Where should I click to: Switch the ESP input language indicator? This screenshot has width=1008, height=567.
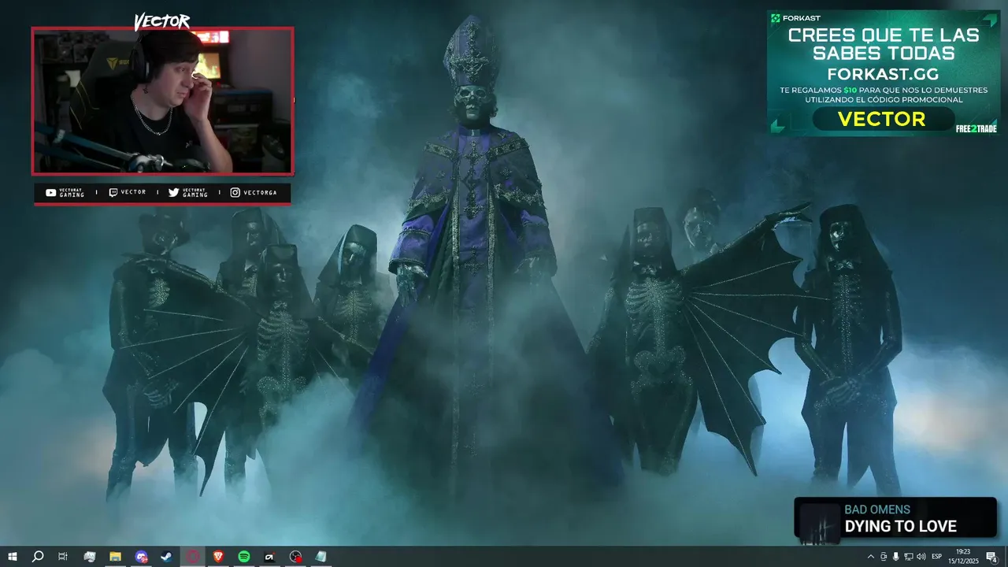[936, 557]
